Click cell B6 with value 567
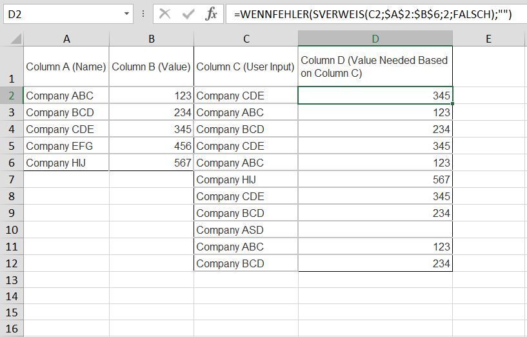This screenshot has width=527, height=337. click(x=152, y=163)
